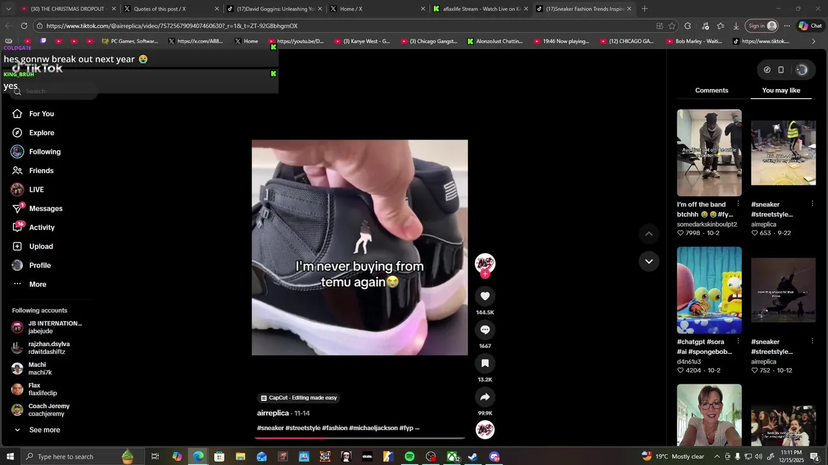Open Copilot Chat button in browser
Screen dimensions: 828x465
click(811, 26)
